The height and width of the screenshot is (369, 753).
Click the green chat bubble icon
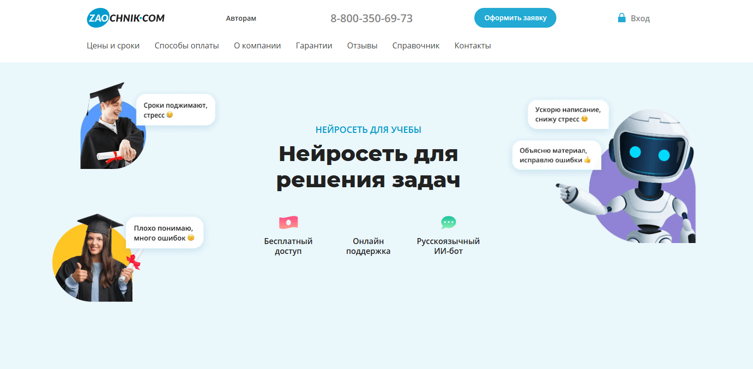click(x=448, y=223)
